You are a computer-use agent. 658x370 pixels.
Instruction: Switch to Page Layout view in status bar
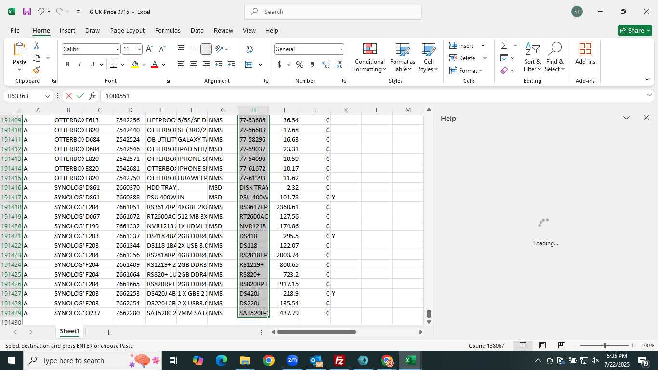pyautogui.click(x=542, y=345)
